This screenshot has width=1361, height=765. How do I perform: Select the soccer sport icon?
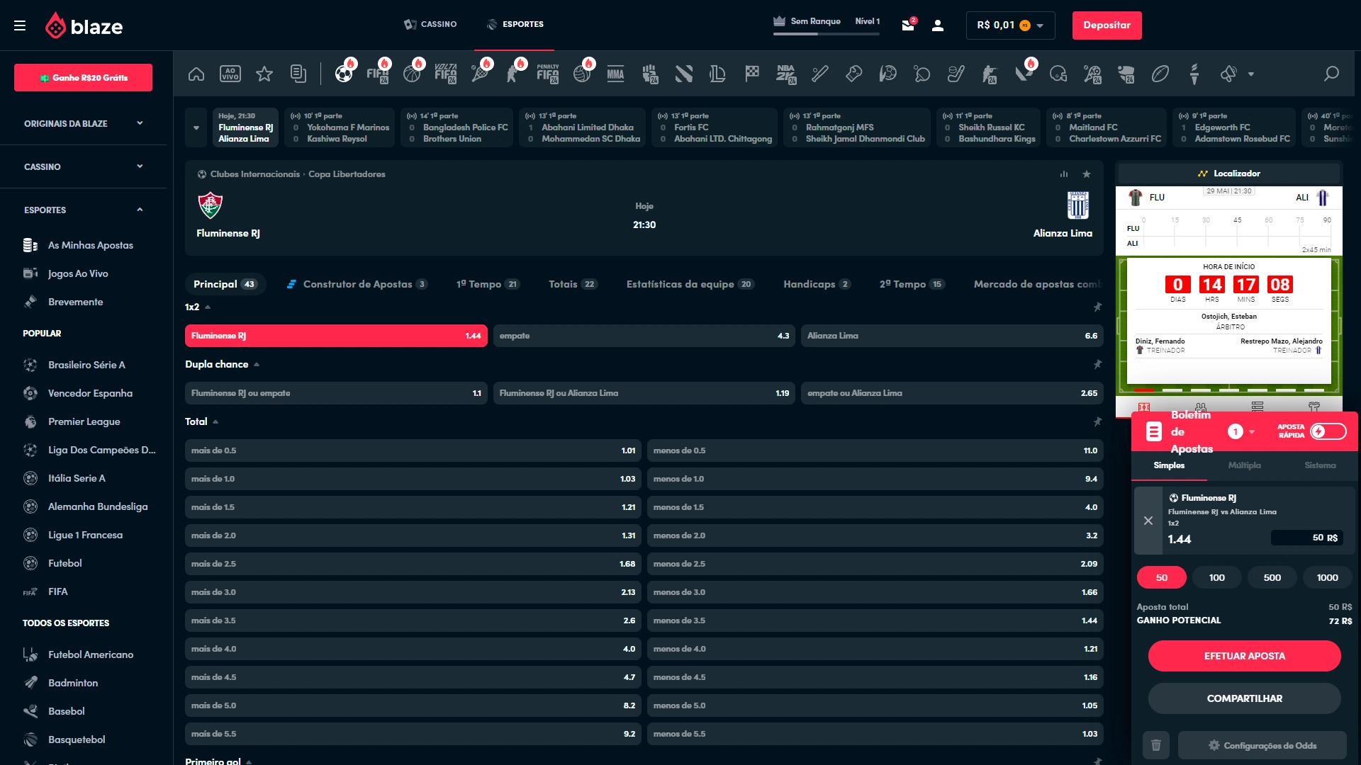pos(345,73)
